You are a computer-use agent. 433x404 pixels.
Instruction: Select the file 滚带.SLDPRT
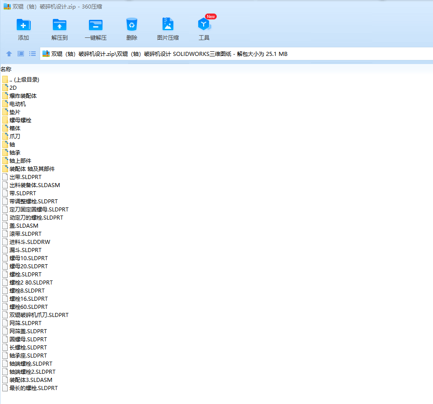coord(22,234)
